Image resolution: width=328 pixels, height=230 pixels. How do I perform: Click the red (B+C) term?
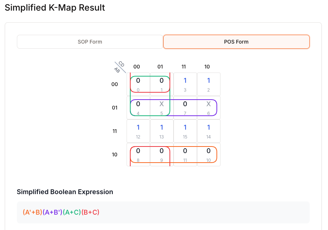90,212
